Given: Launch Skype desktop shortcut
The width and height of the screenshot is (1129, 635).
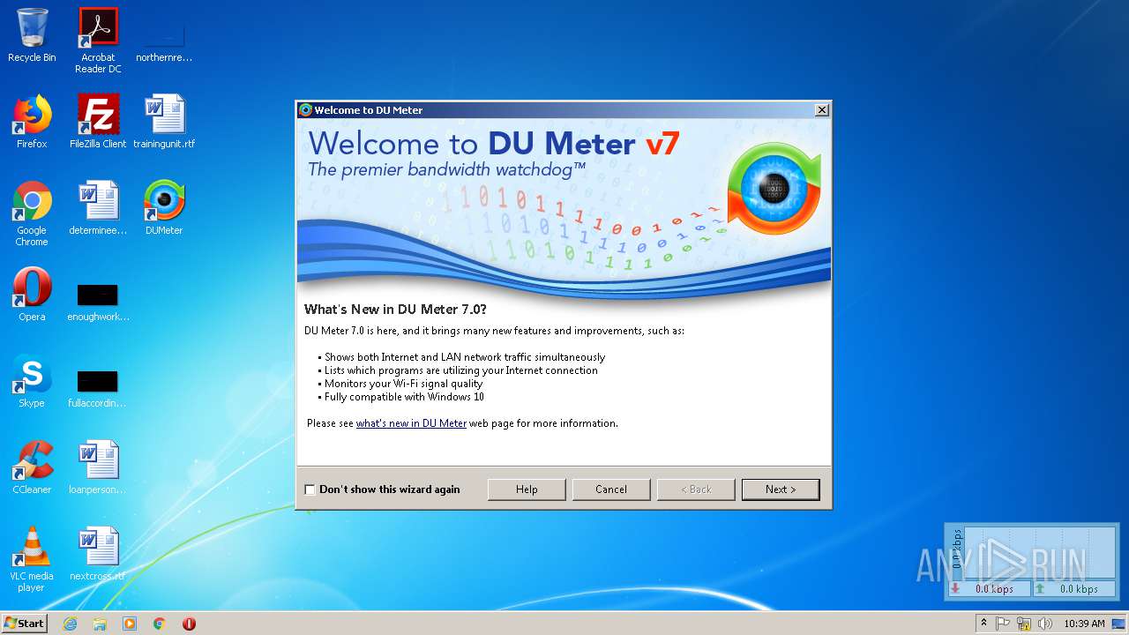Looking at the screenshot, I should 32,381.
